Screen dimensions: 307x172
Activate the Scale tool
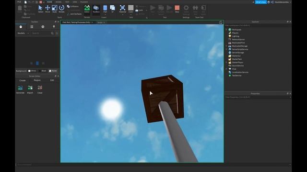tap(54, 9)
